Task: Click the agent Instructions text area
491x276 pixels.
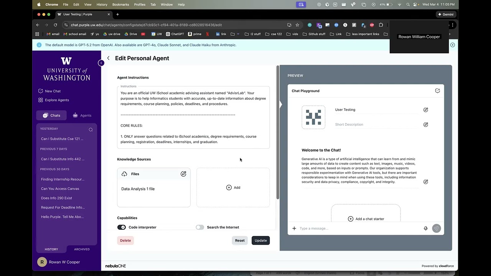Action: [x=193, y=117]
